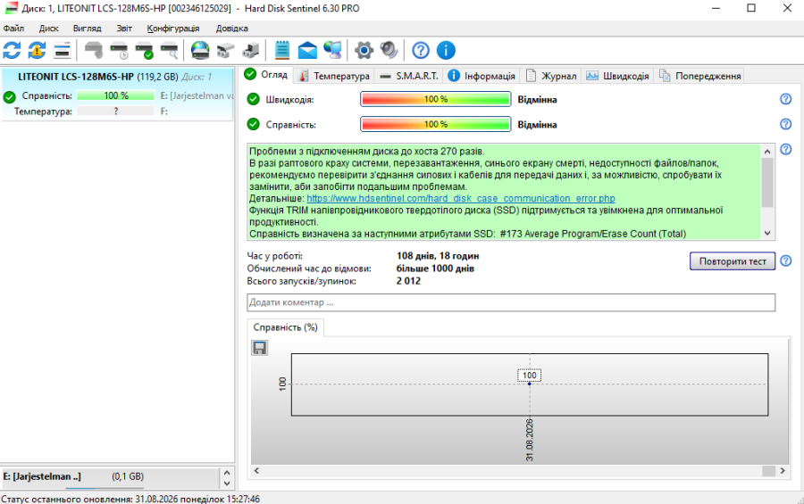
Task: Open the Звіт menu
Action: [124, 29]
